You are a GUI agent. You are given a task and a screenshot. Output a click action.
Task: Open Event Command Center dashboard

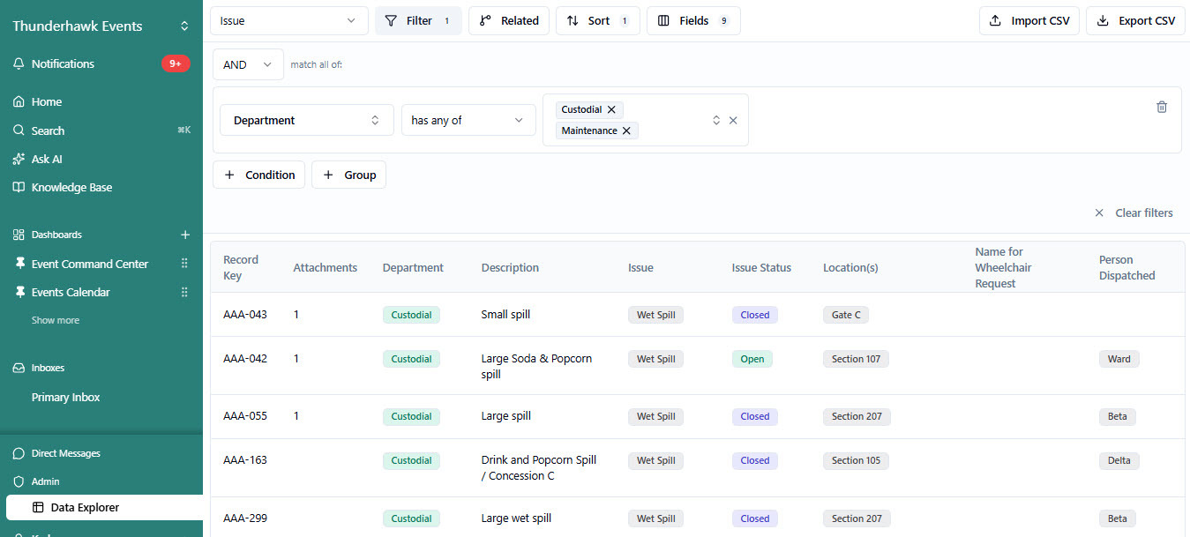tap(90, 264)
